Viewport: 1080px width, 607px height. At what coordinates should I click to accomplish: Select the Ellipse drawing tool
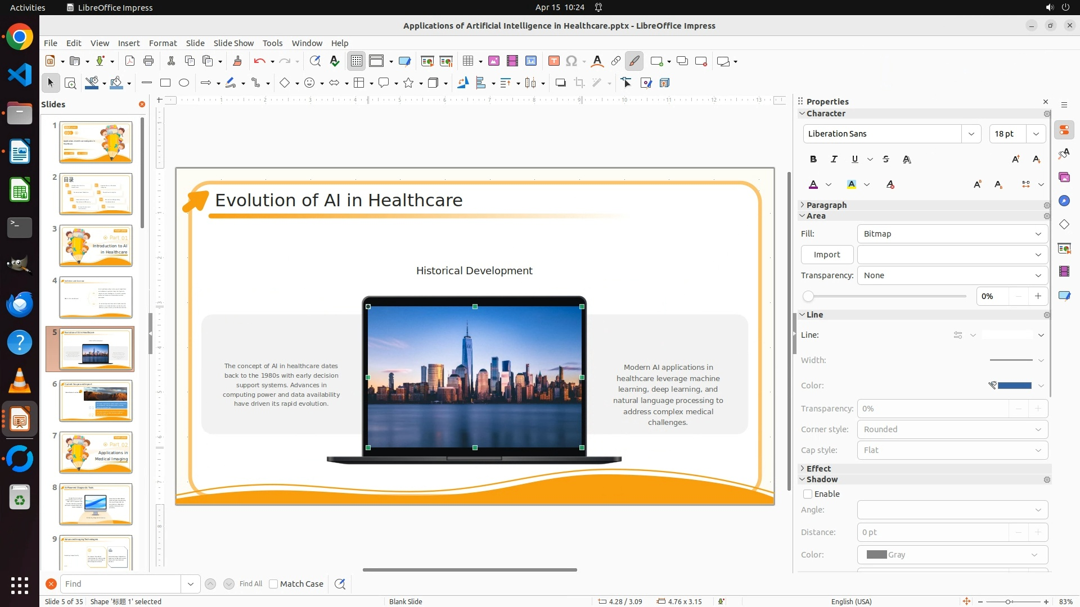(x=184, y=83)
